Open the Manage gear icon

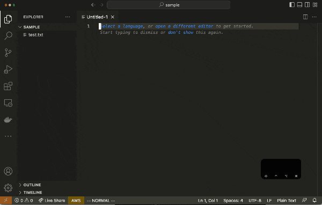pyautogui.click(x=8, y=188)
